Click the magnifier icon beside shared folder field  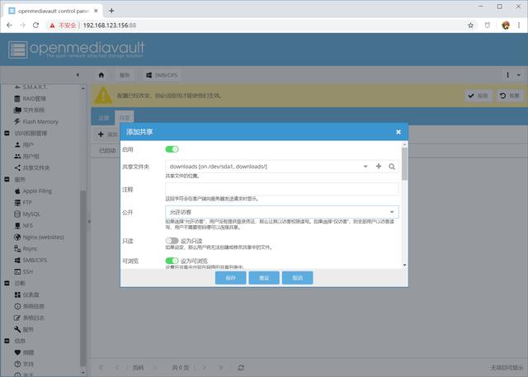[x=392, y=167]
